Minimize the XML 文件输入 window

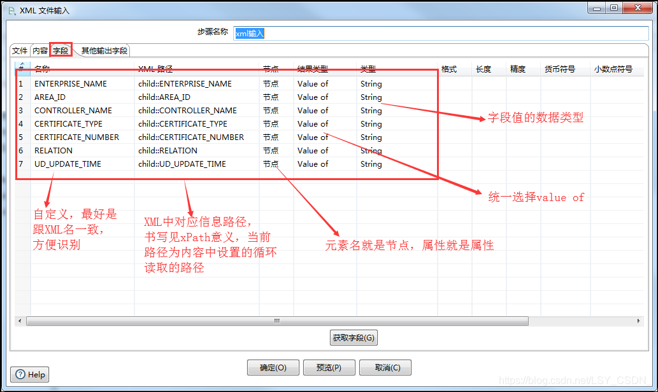click(x=597, y=8)
